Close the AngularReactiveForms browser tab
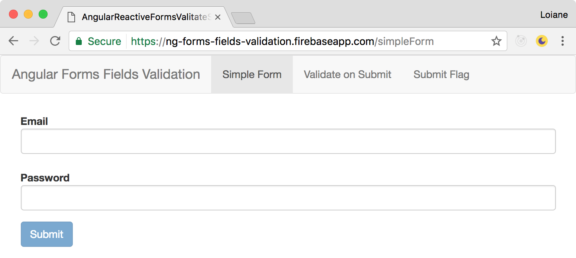 [218, 17]
